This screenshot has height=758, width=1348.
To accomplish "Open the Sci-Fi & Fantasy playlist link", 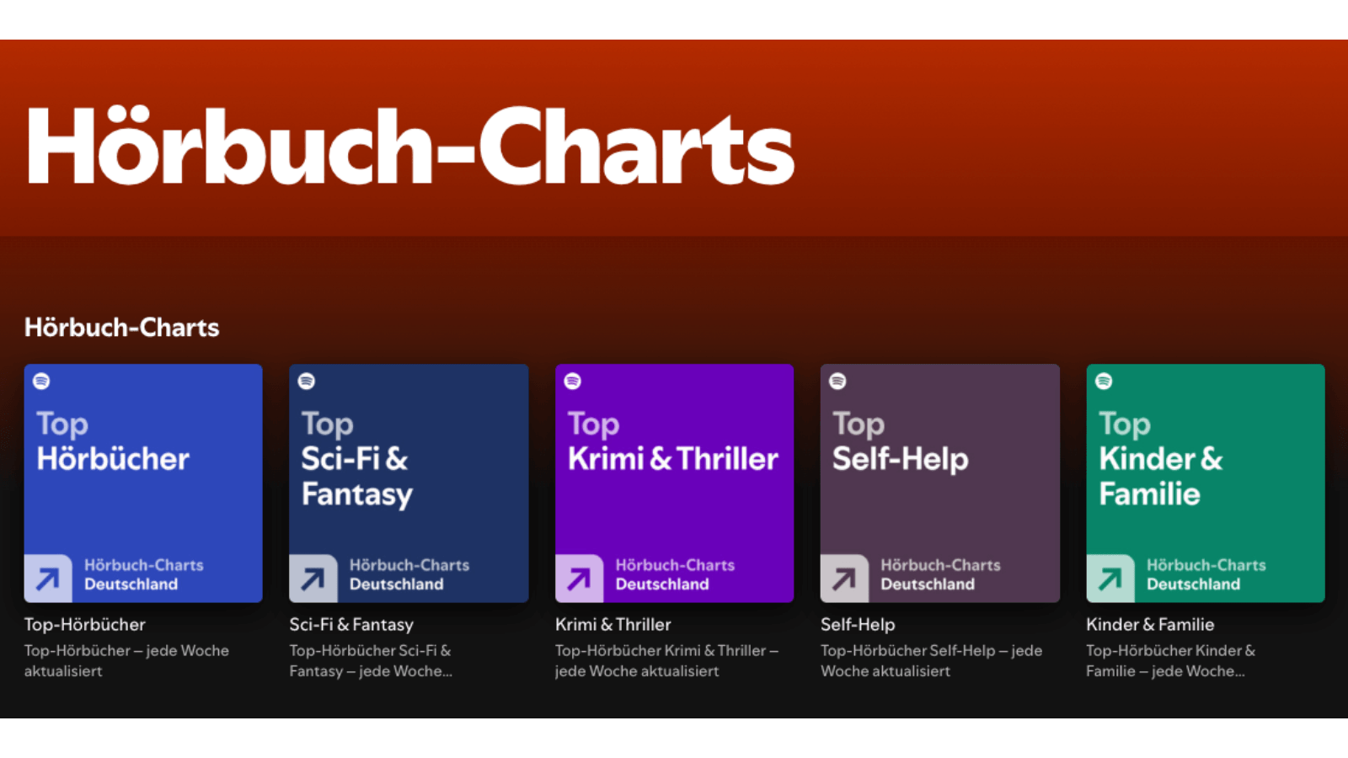I will click(350, 624).
